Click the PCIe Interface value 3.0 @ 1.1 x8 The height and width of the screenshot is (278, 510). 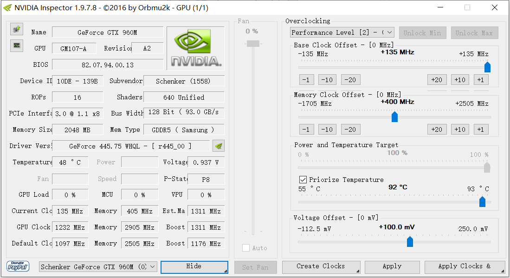pos(78,114)
